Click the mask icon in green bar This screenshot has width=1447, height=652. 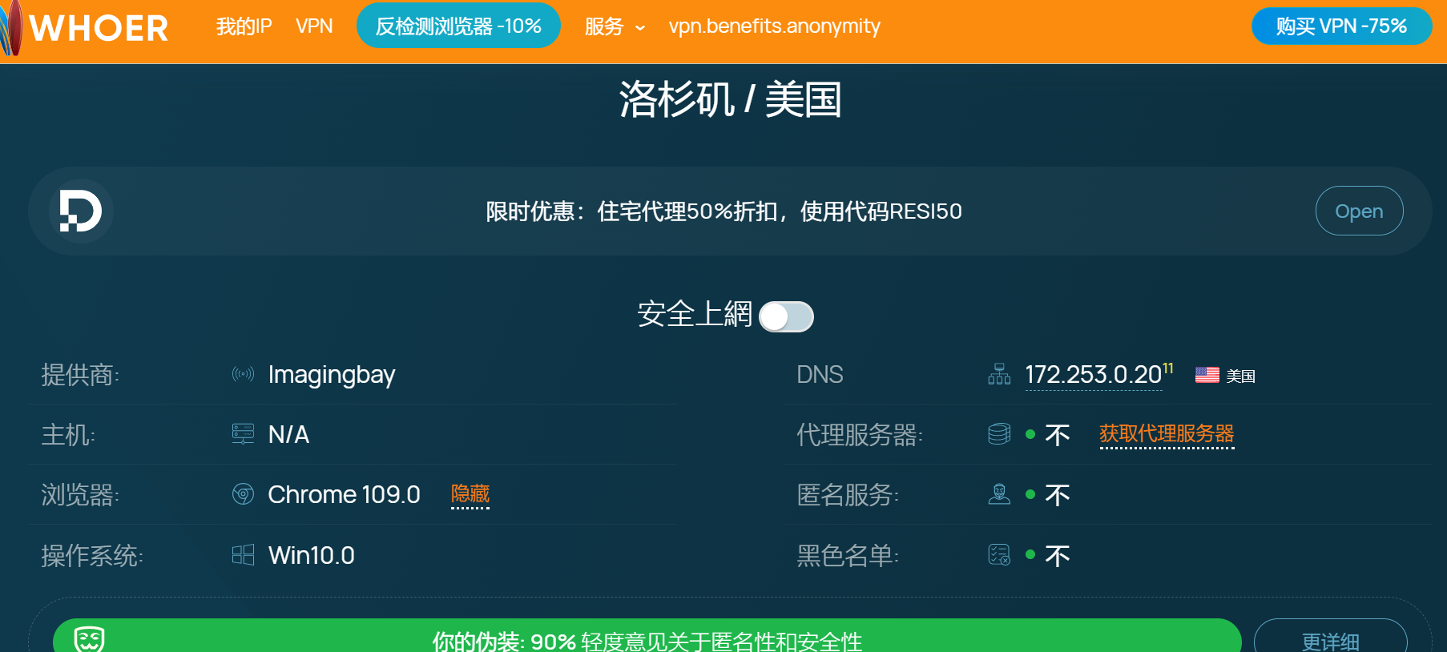[89, 639]
